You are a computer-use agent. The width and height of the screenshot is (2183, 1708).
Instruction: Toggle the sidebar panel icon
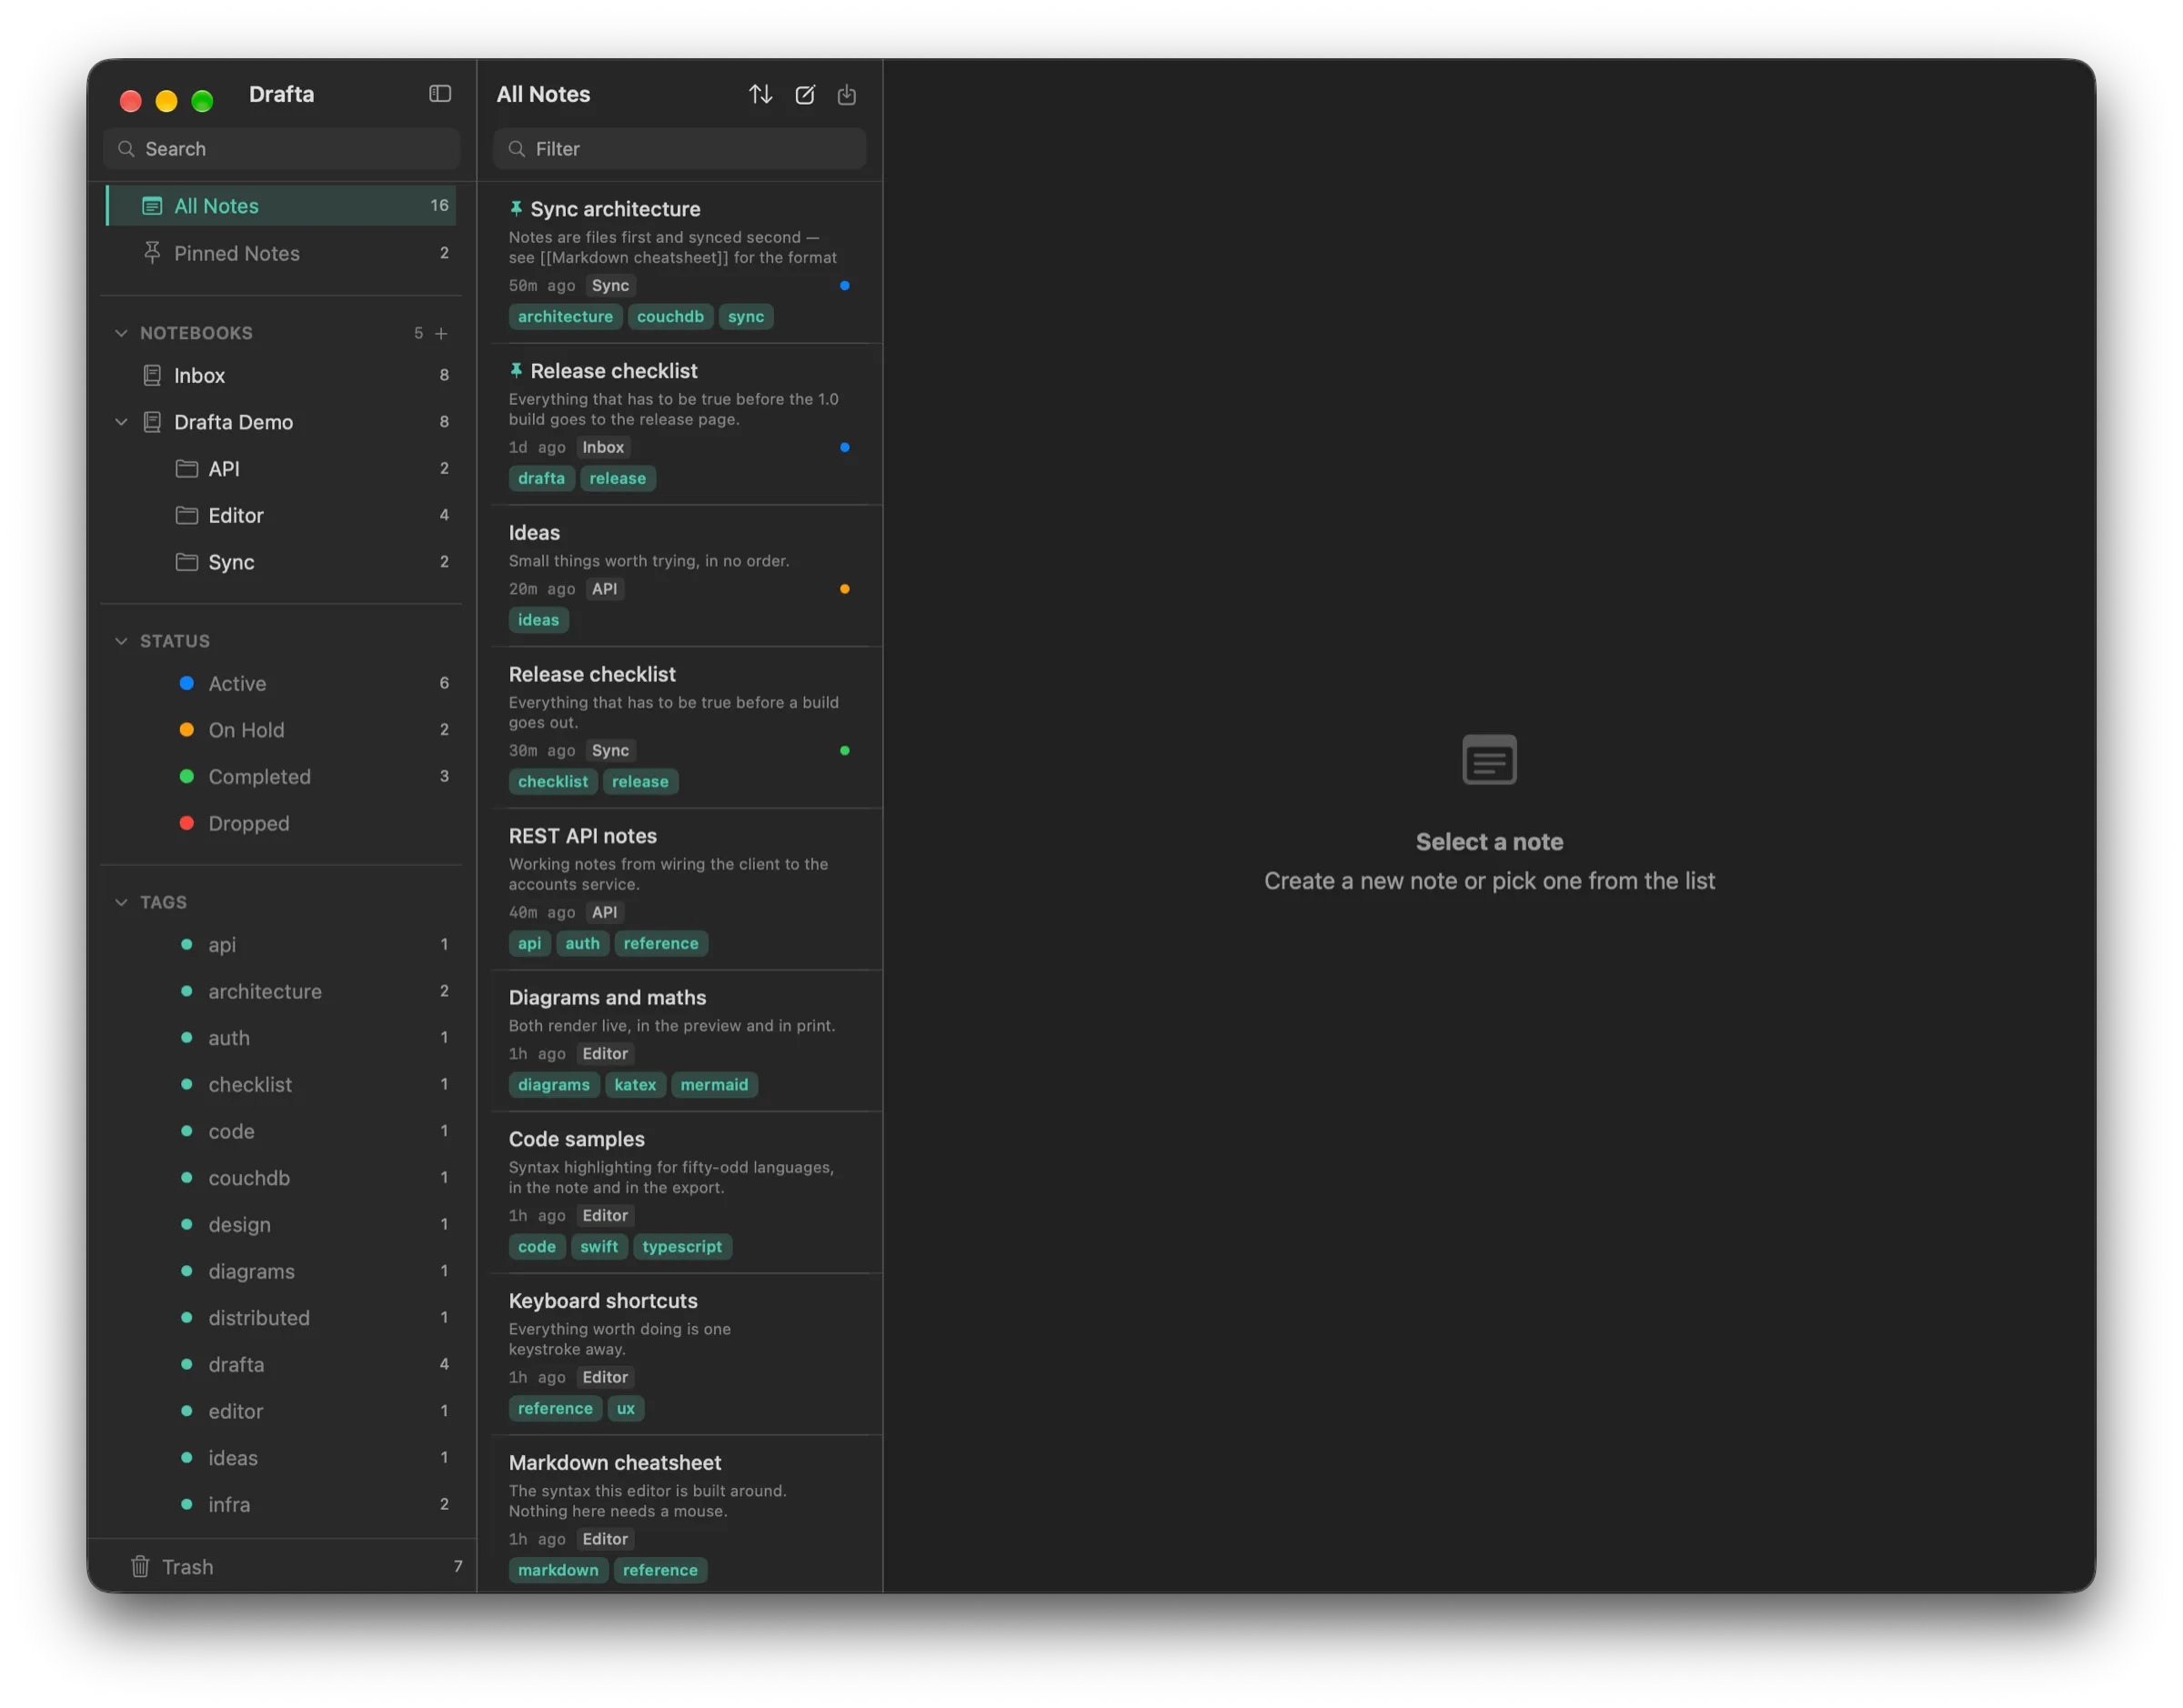pyautogui.click(x=440, y=94)
